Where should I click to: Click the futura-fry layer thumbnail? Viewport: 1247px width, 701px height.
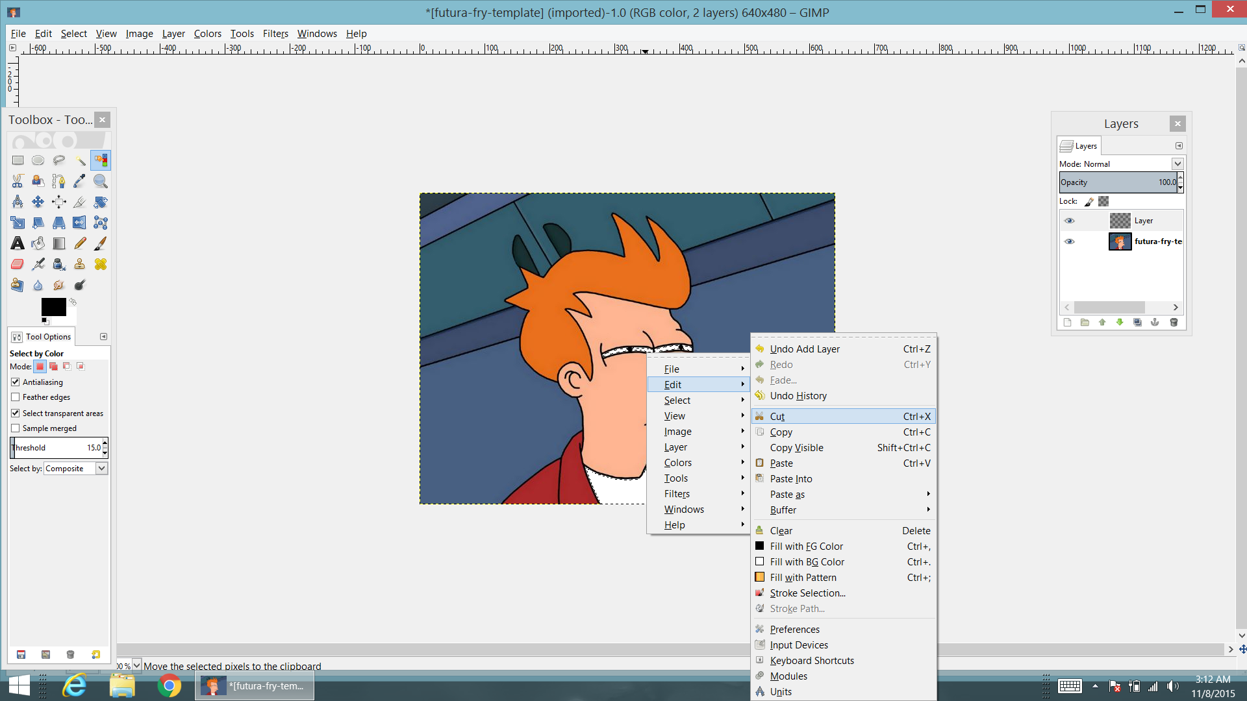pyautogui.click(x=1120, y=241)
